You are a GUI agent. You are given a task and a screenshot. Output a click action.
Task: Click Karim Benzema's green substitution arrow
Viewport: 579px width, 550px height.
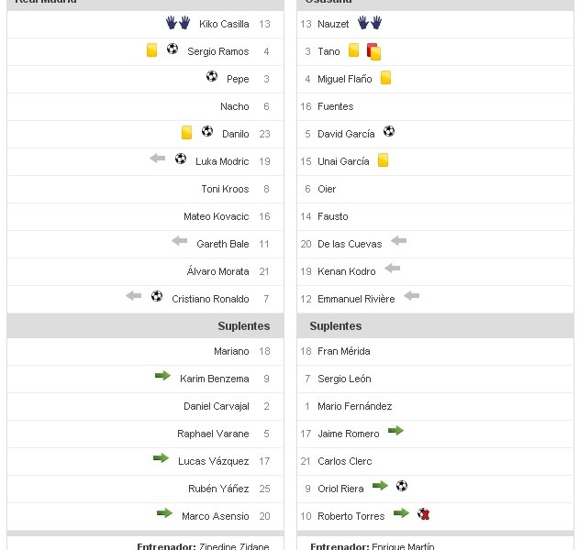point(162,376)
